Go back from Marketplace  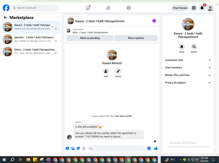point(5,17)
